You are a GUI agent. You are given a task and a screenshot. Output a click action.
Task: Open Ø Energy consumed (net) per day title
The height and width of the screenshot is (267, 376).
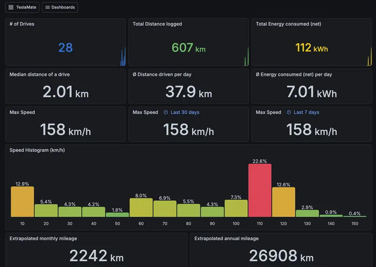[x=294, y=74]
